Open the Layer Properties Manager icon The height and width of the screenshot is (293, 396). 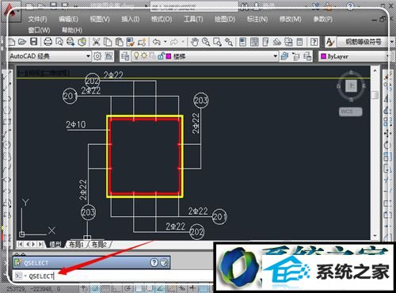[x=125, y=56]
